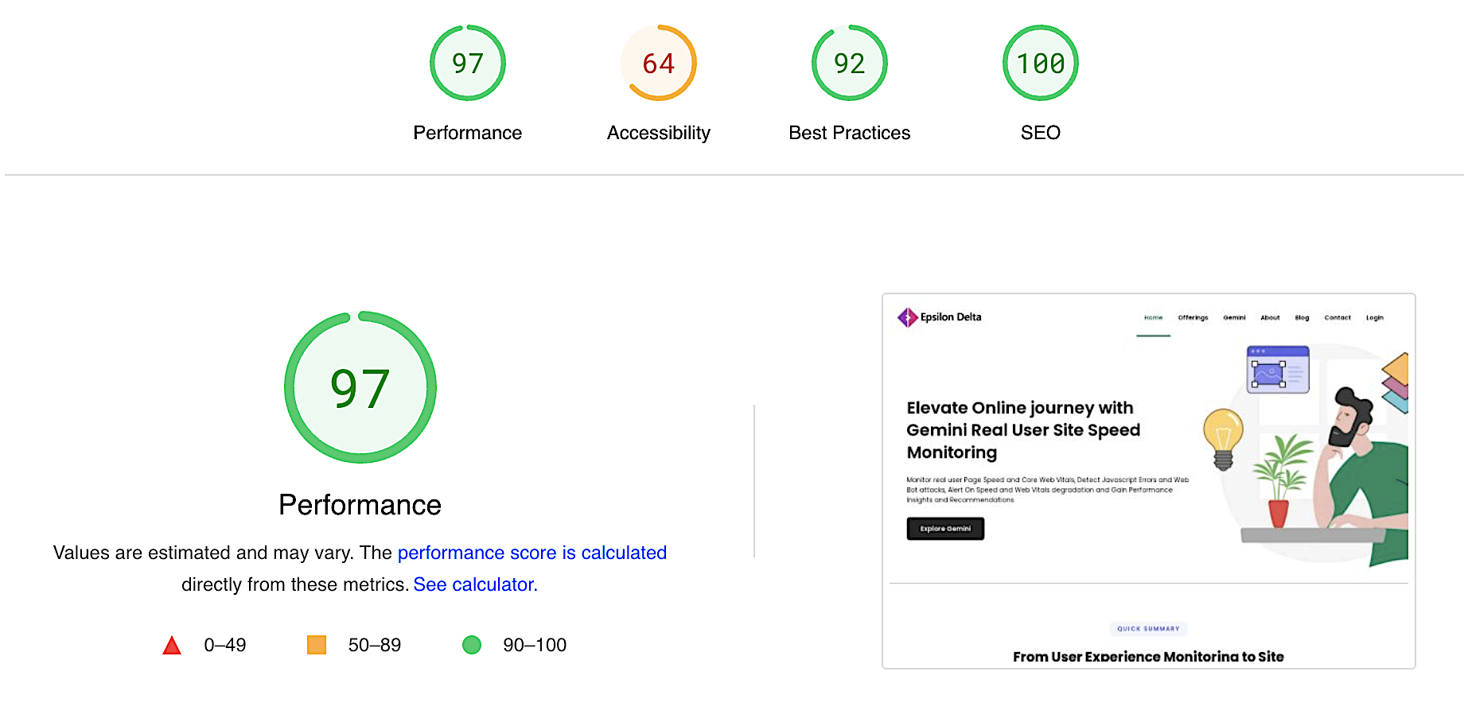Image resolution: width=1464 pixels, height=722 pixels.
Task: Click the Contact nav item
Action: click(1337, 316)
